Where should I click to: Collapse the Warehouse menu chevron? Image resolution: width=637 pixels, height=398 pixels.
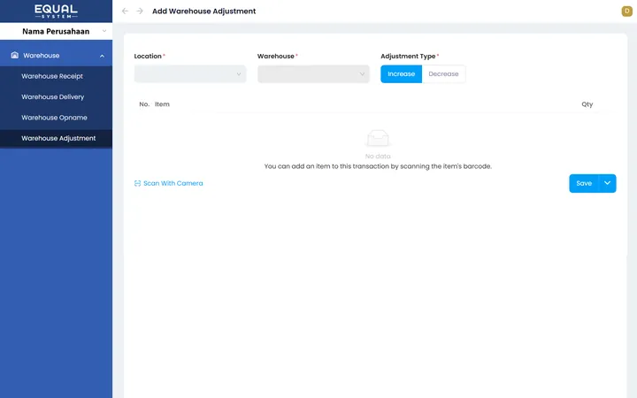coord(102,56)
